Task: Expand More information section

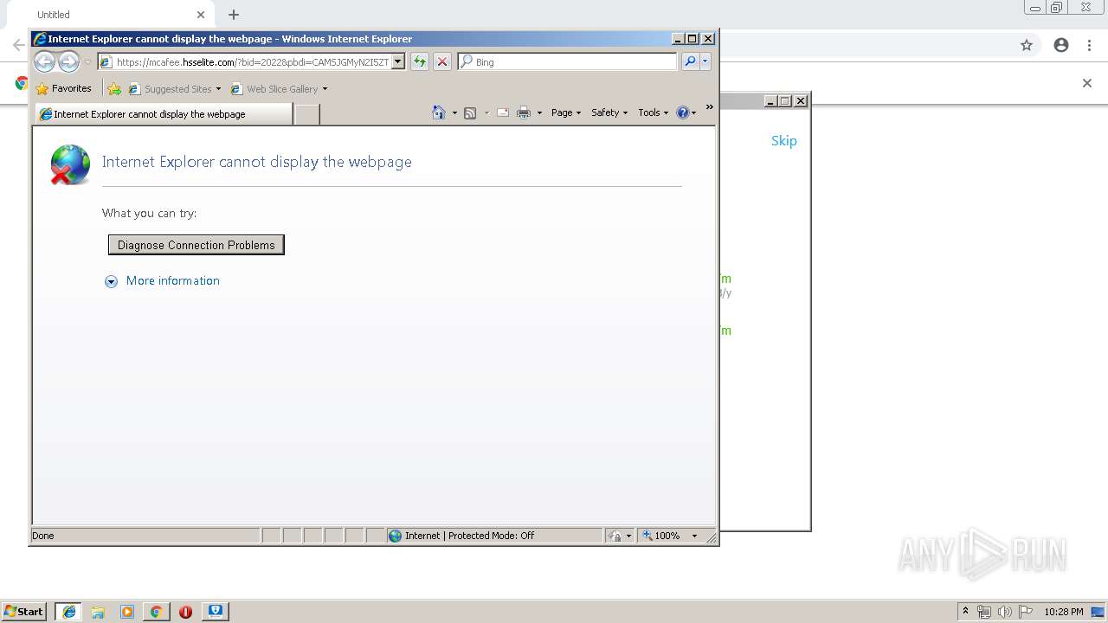Action: point(111,281)
